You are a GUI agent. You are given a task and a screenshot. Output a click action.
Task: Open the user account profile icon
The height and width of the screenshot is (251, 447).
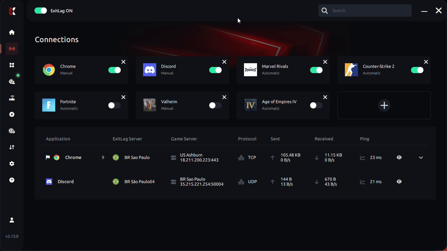point(12,220)
